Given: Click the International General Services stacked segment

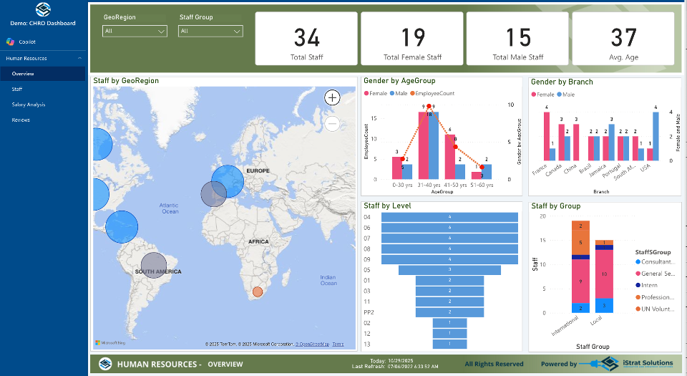Looking at the screenshot, I should (x=580, y=281).
